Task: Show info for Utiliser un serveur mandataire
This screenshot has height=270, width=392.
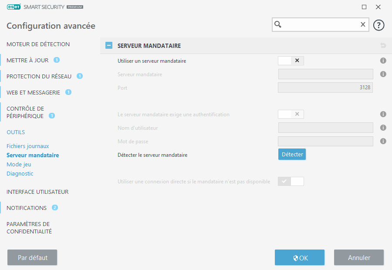Action: (383, 61)
